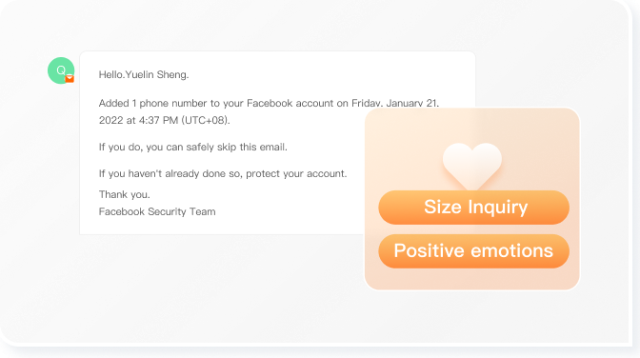Screen dimensions: 640x358
Task: Click the 'Friday' date text in message
Action: (368, 103)
